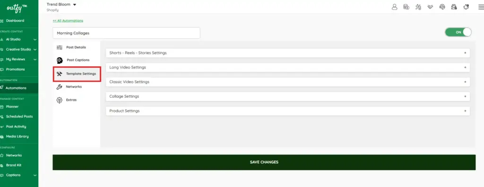Expand Long Video Settings section
Image resolution: width=484 pixels, height=187 pixels.
coord(288,67)
